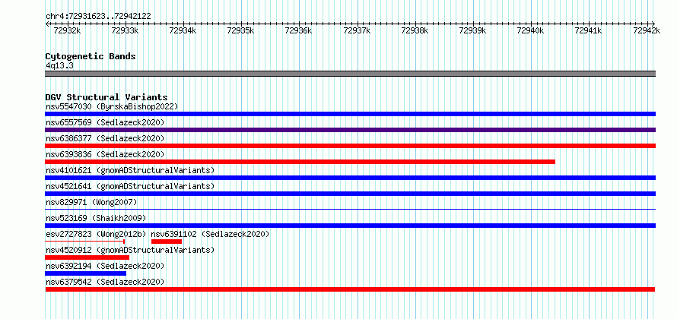Select the red bar for nsv6386377

(350, 146)
